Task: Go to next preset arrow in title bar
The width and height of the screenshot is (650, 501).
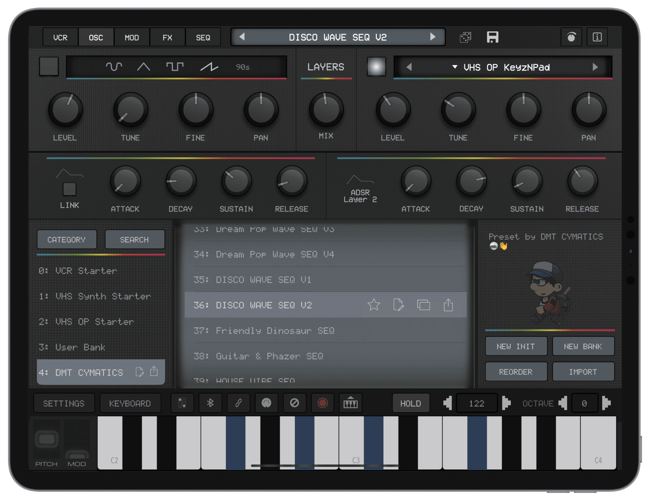Action: 433,37
